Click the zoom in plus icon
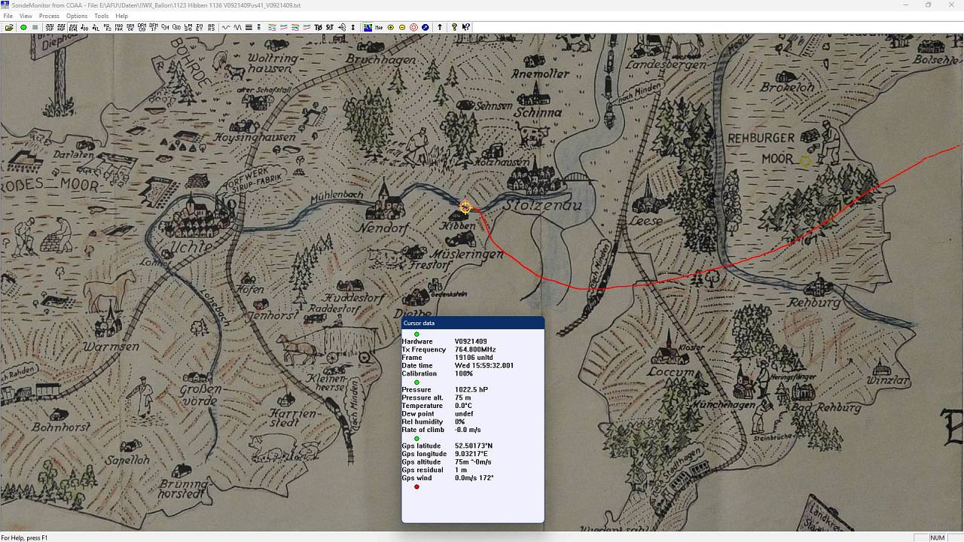964x542 pixels. (390, 27)
